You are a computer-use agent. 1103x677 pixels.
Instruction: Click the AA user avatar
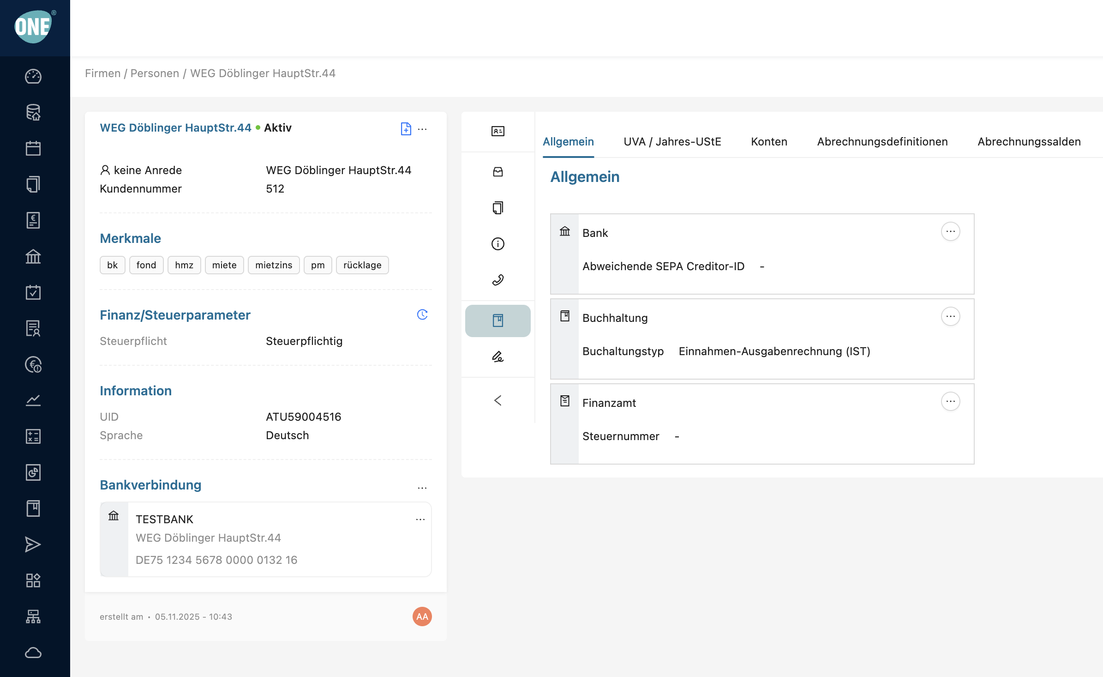[422, 617]
